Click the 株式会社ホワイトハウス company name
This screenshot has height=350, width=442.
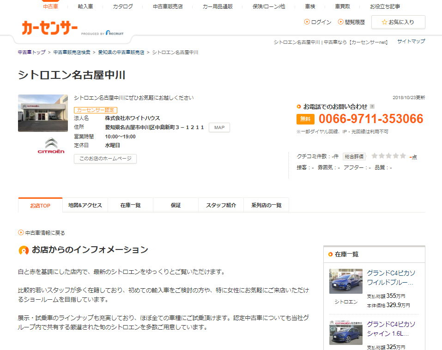(x=133, y=118)
